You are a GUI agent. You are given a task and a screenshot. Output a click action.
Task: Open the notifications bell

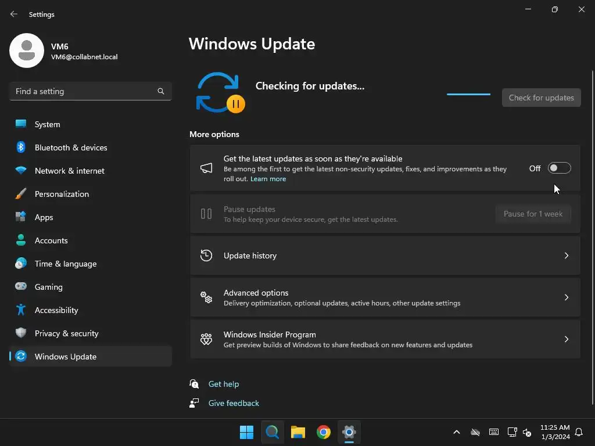pos(579,432)
